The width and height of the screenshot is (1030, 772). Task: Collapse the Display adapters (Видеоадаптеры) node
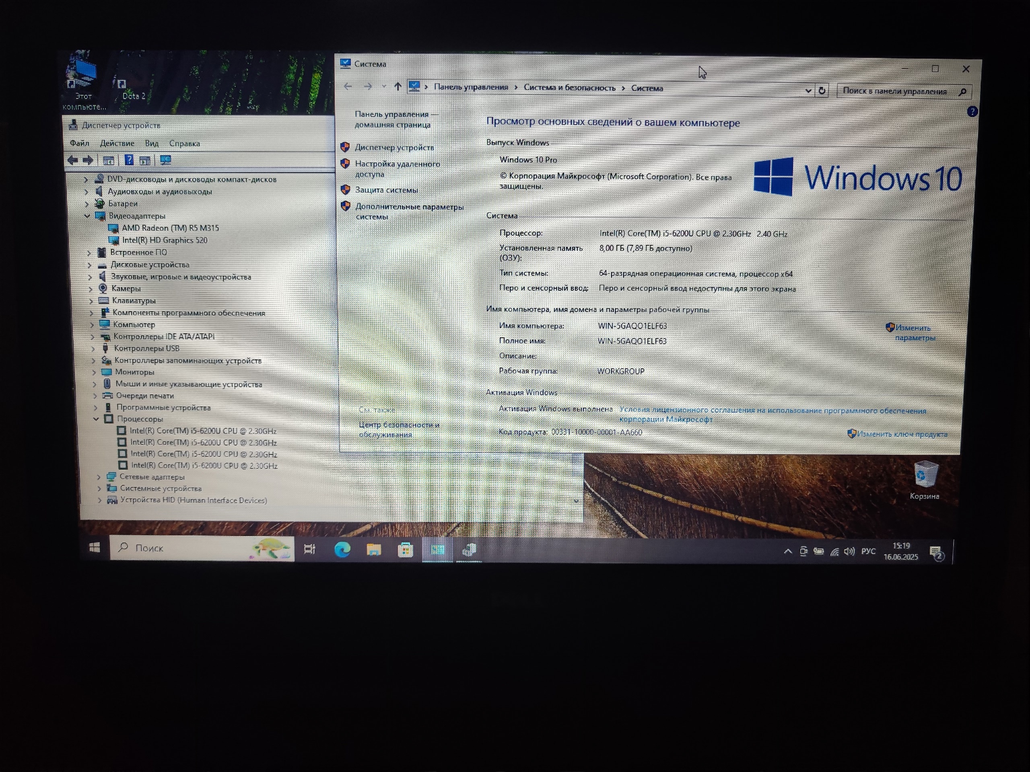pos(87,216)
